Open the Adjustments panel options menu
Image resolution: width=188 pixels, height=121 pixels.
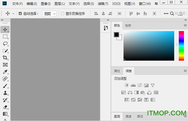(185, 71)
